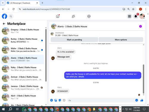This screenshot has width=149, height=112.
Task: Open the notifications bell
Action: pos(136,16)
